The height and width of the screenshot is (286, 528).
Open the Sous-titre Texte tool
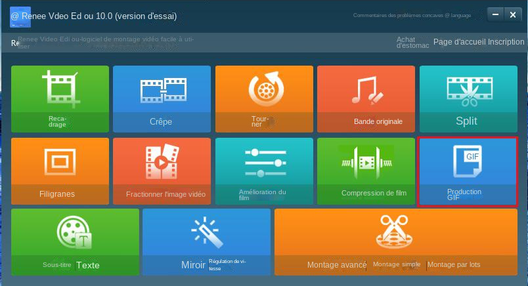tap(75, 241)
